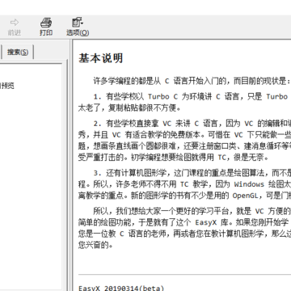Switch to the 搜索(S) tab

click(18, 52)
